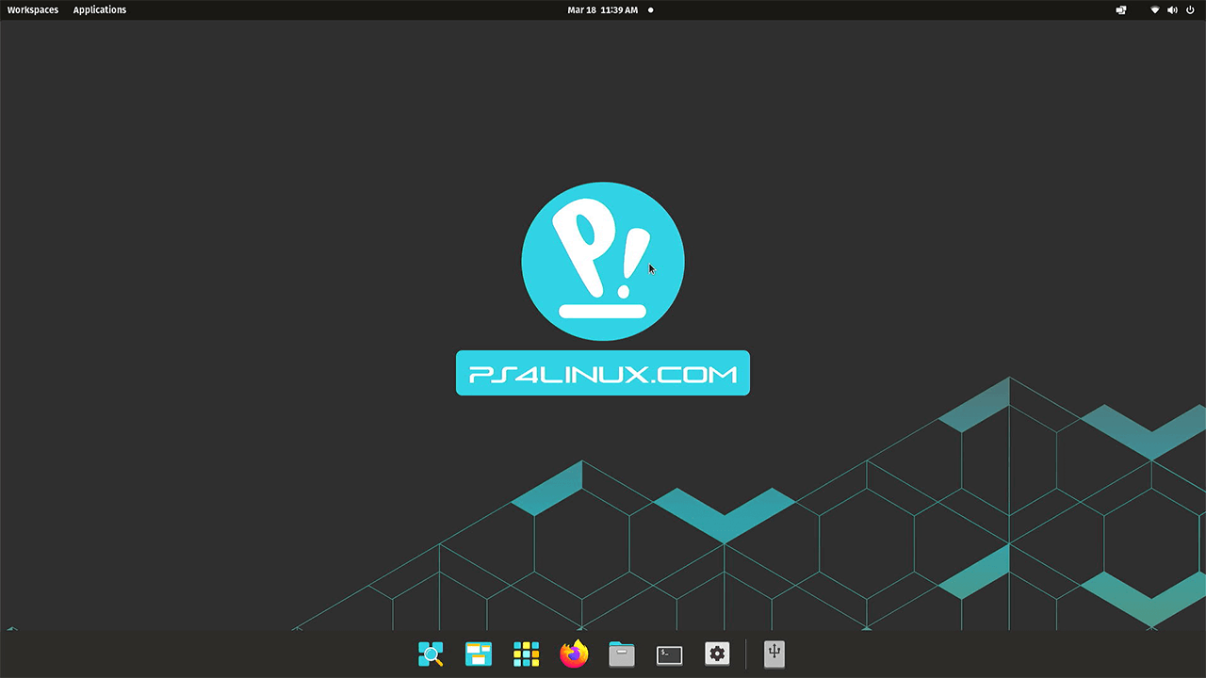The height and width of the screenshot is (678, 1206).
Task: Open the Mar 18 11:39 AM clock menu
Action: click(x=602, y=10)
